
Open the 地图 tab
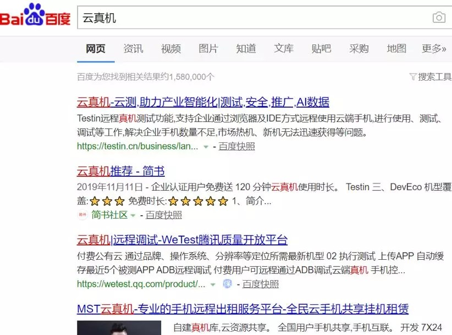point(396,49)
